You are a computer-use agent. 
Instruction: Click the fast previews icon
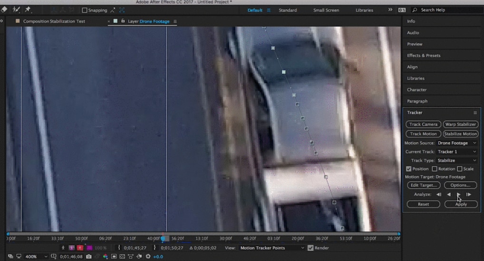pyautogui.click(x=139, y=256)
